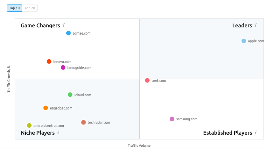Click the Leaders info icon

click(x=256, y=25)
